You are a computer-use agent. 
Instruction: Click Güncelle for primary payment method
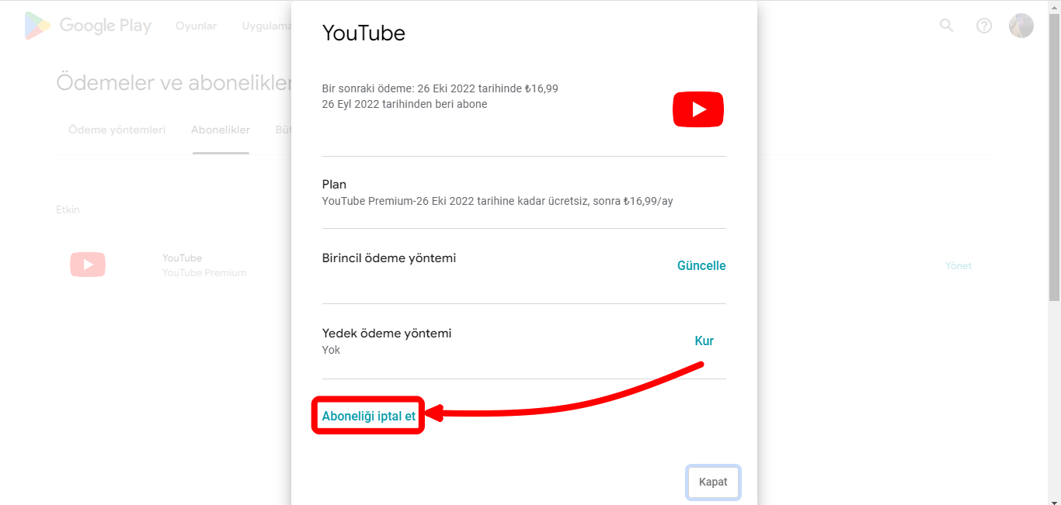coord(701,265)
